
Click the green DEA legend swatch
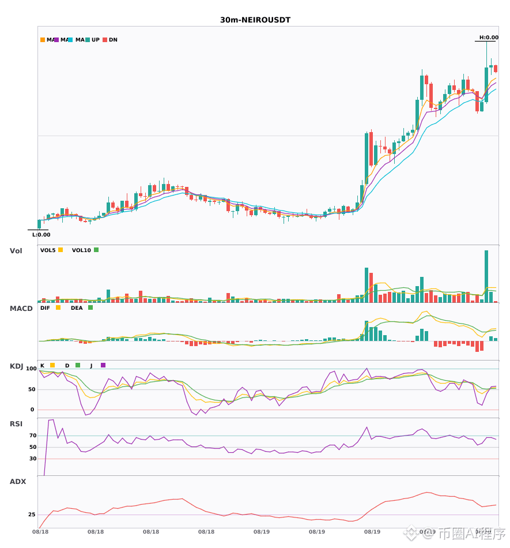click(90, 307)
